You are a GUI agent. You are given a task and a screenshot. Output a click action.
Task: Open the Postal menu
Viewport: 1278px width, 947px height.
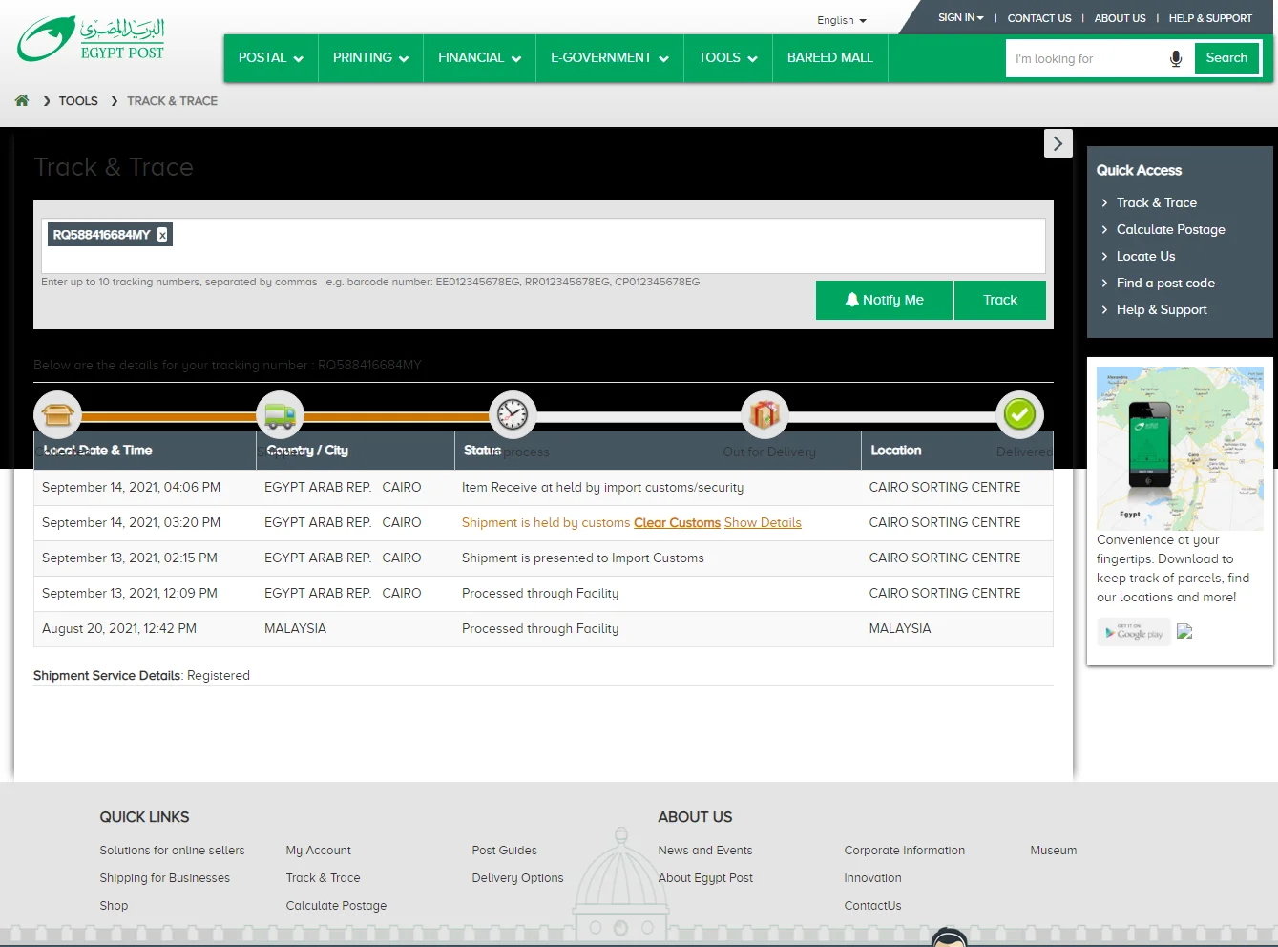coord(271,58)
